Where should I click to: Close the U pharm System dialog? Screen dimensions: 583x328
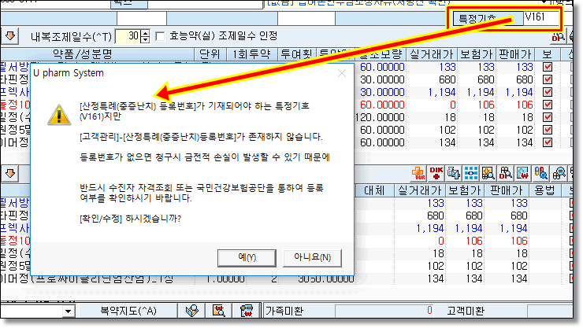tap(341, 73)
